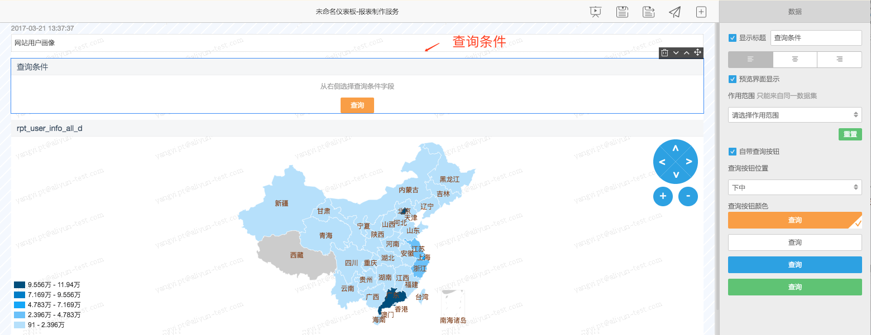Disable the 自带查询按钮 checkbox

732,151
